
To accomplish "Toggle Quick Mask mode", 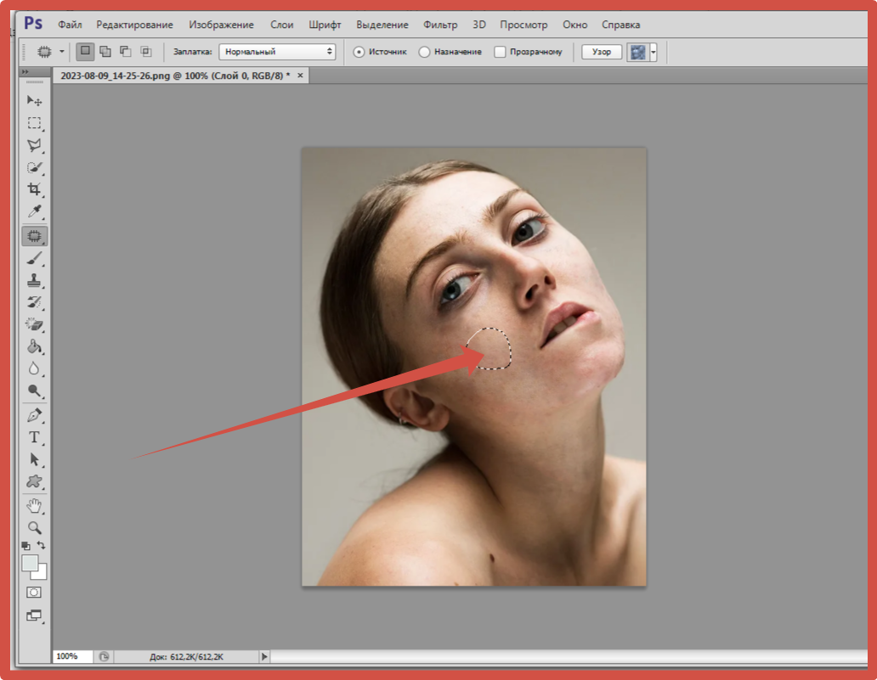I will coord(34,593).
